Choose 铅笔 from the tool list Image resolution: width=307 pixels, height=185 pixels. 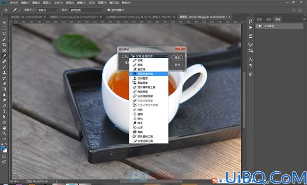point(148,60)
